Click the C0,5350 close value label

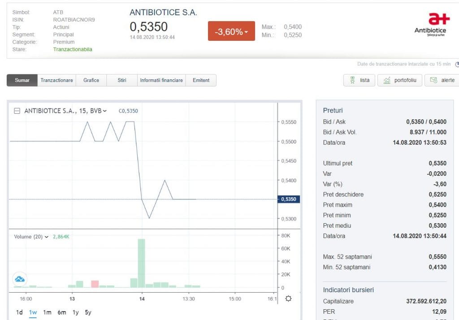[128, 111]
